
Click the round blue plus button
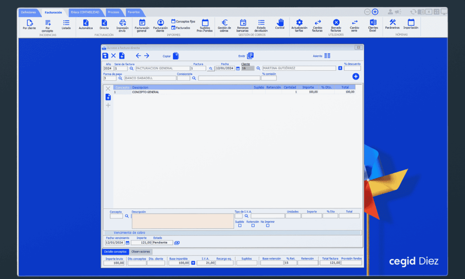pos(356,77)
